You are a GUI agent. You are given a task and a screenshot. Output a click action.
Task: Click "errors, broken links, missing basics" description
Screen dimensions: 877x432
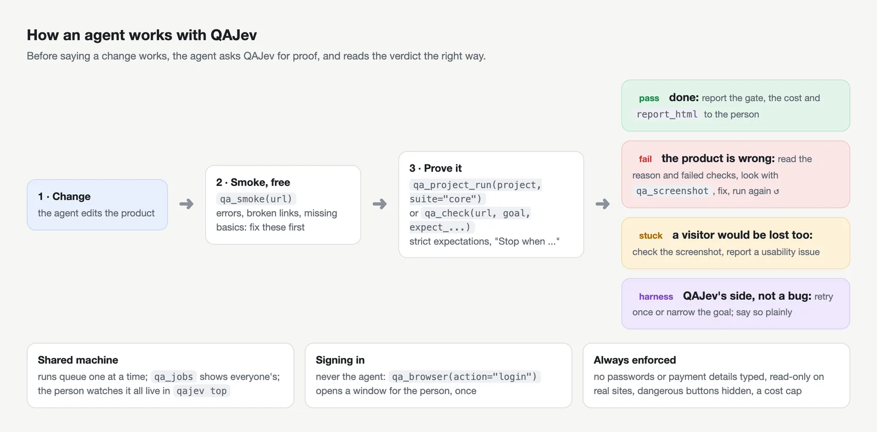click(277, 220)
